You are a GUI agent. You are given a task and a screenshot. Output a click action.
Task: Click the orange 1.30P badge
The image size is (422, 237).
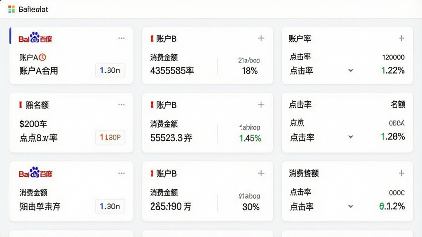[x=110, y=137]
